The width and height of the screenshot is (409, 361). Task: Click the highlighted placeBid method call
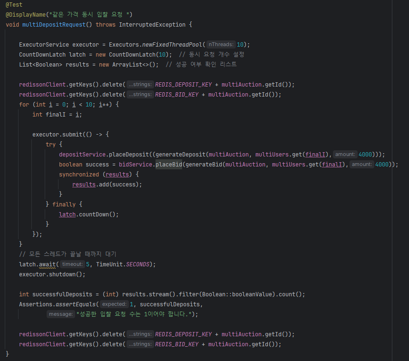[169, 165]
